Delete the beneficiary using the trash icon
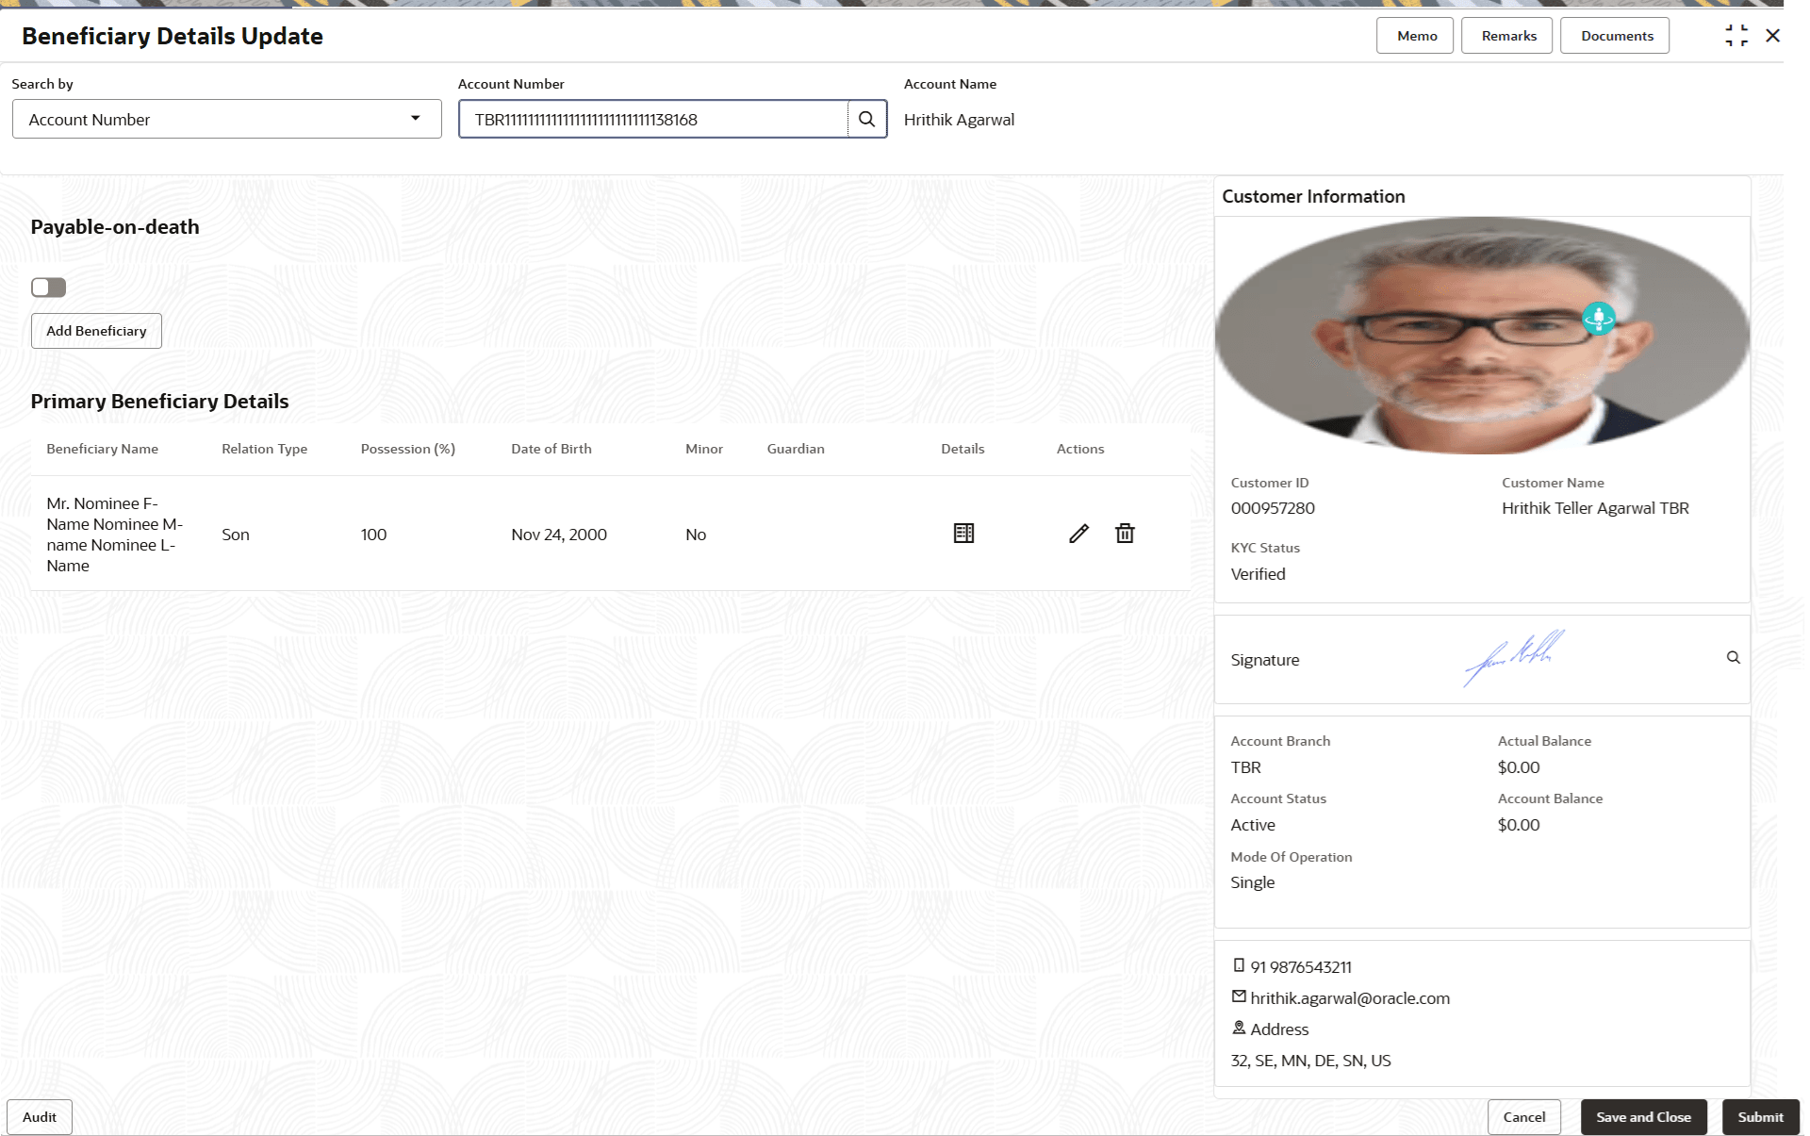The width and height of the screenshot is (1810, 1136). [x=1125, y=534]
